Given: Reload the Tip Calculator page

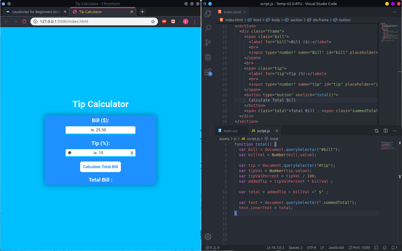Looking at the screenshot, I should point(24,21).
